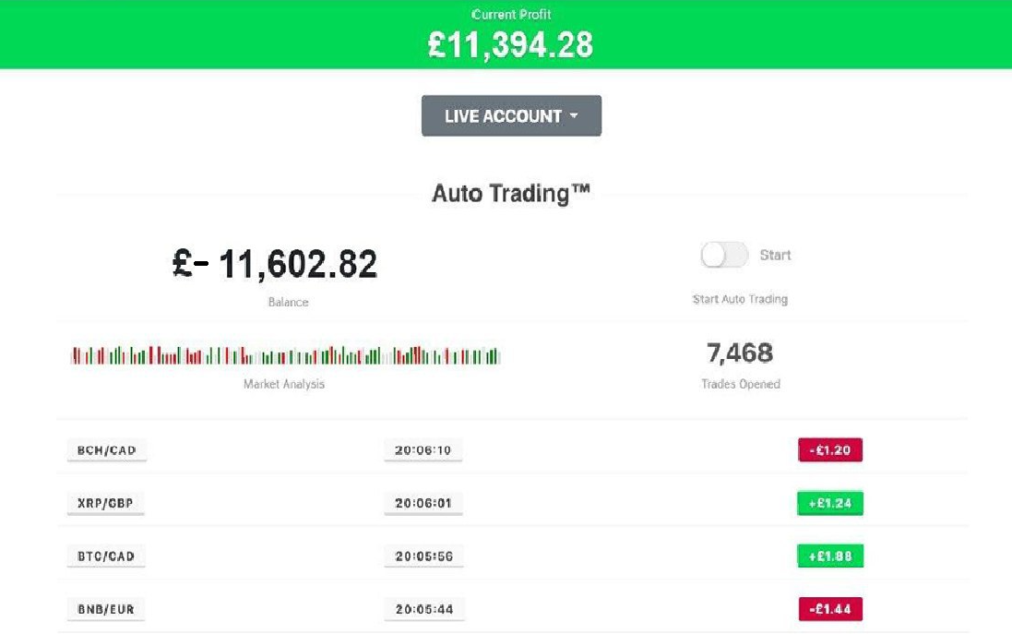Click the XRP/GBP pair label
The height and width of the screenshot is (634, 1012).
(107, 503)
